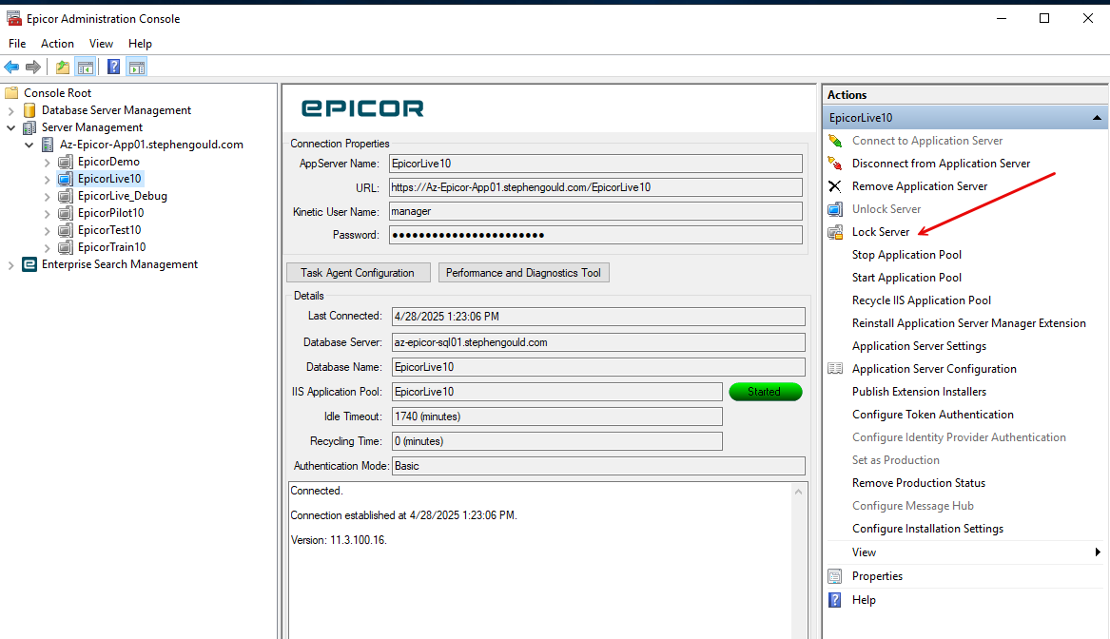This screenshot has width=1110, height=639.
Task: Open help from the toolbar question-mark icon
Action: click(113, 68)
